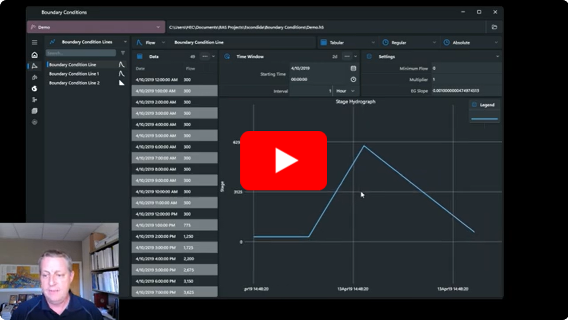Change the Hour interval unit dropdown

pos(346,91)
